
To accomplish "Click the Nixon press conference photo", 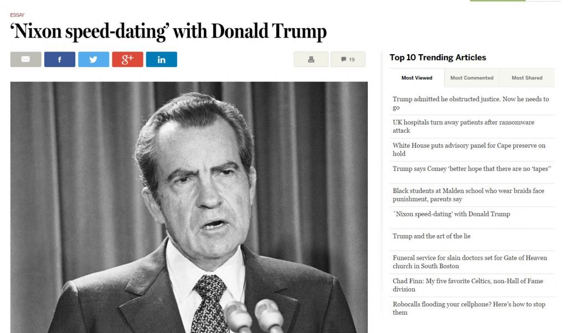I will tap(189, 207).
